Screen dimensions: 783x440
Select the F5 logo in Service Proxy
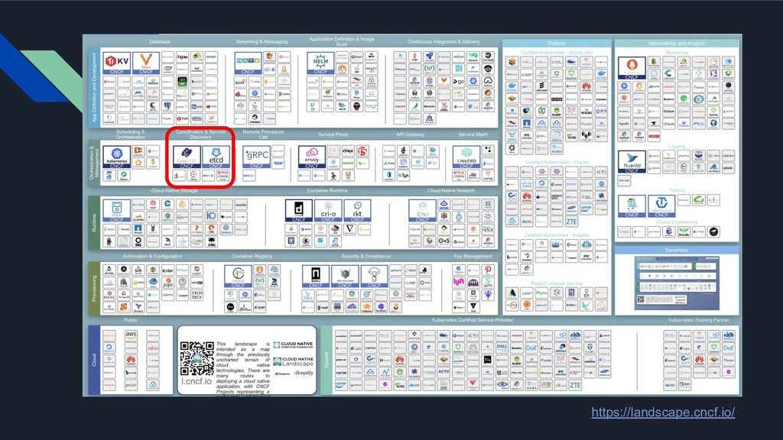point(363,150)
